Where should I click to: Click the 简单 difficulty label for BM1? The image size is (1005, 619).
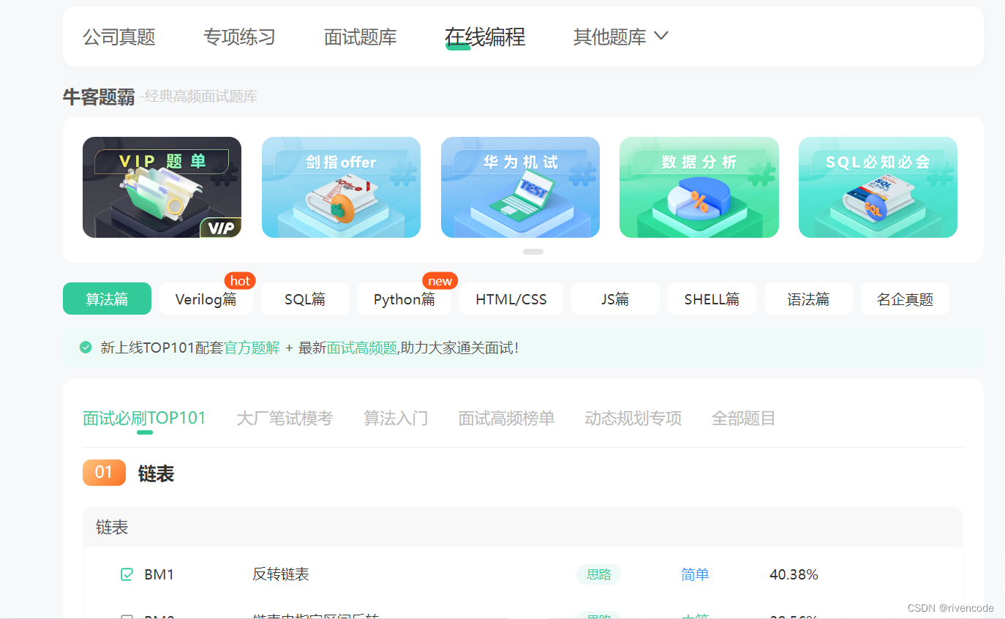pos(695,574)
